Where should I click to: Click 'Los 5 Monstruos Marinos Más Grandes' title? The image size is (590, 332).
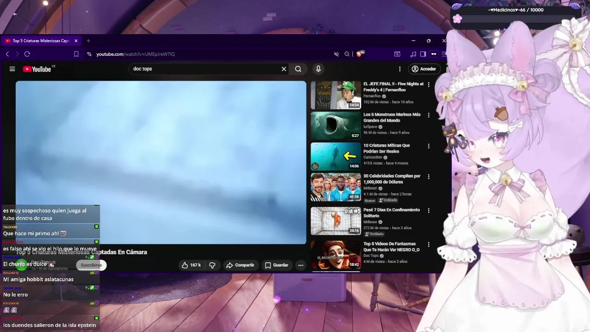click(392, 118)
